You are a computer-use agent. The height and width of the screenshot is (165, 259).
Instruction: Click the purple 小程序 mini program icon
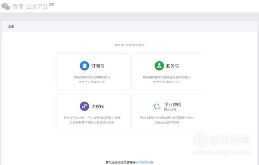tap(85, 106)
